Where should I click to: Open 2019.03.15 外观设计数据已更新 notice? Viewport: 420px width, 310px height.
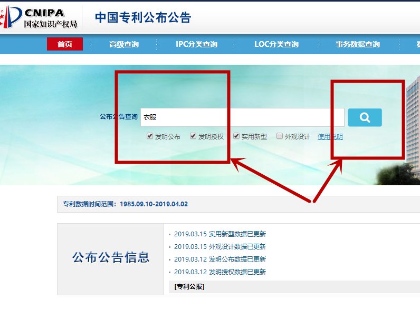click(x=219, y=247)
